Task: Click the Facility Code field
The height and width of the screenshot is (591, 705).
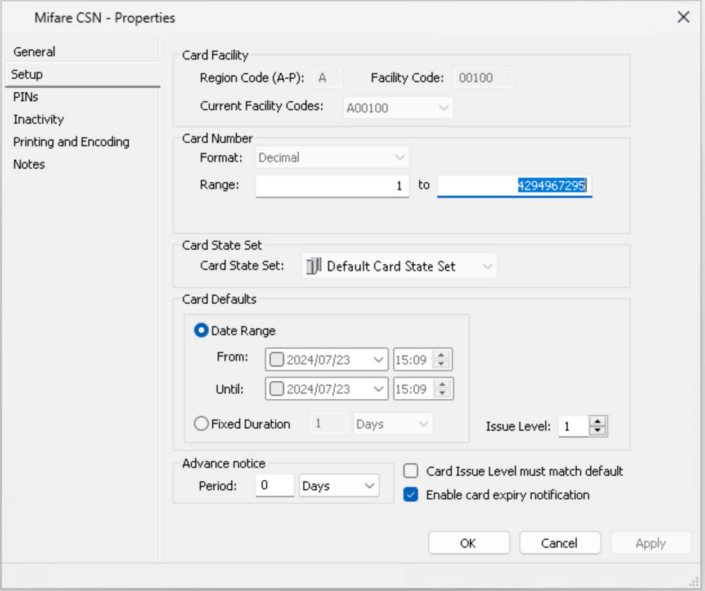Action: (x=483, y=78)
